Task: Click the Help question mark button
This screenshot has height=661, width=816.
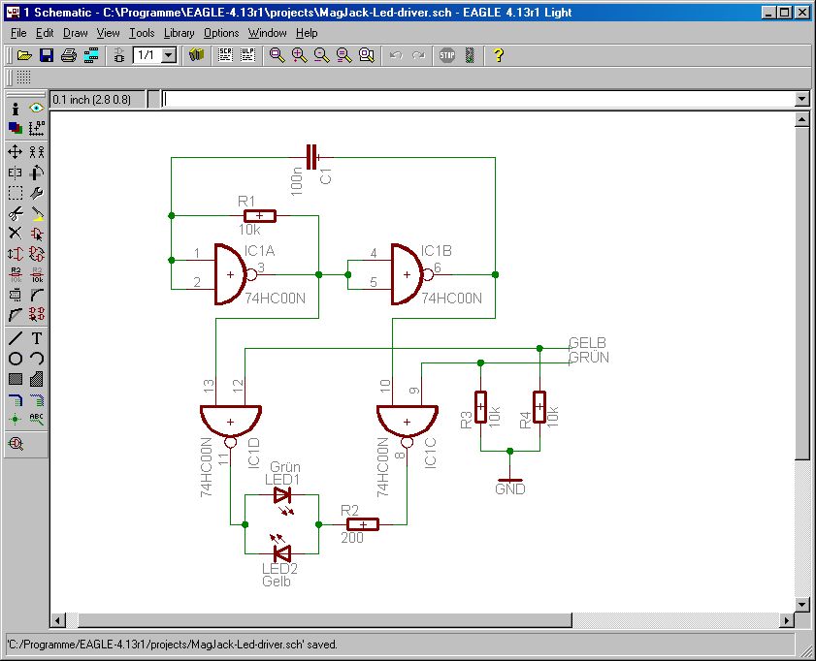Action: [x=499, y=55]
